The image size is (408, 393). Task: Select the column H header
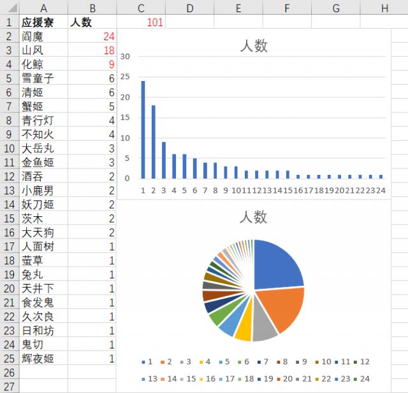click(384, 7)
